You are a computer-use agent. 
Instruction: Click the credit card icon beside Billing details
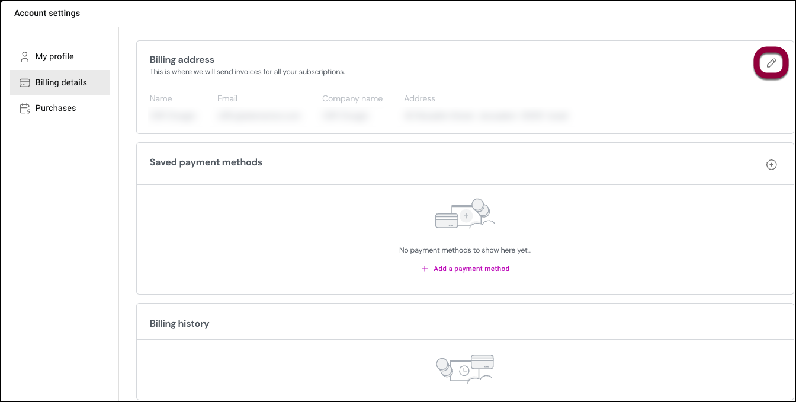point(25,82)
